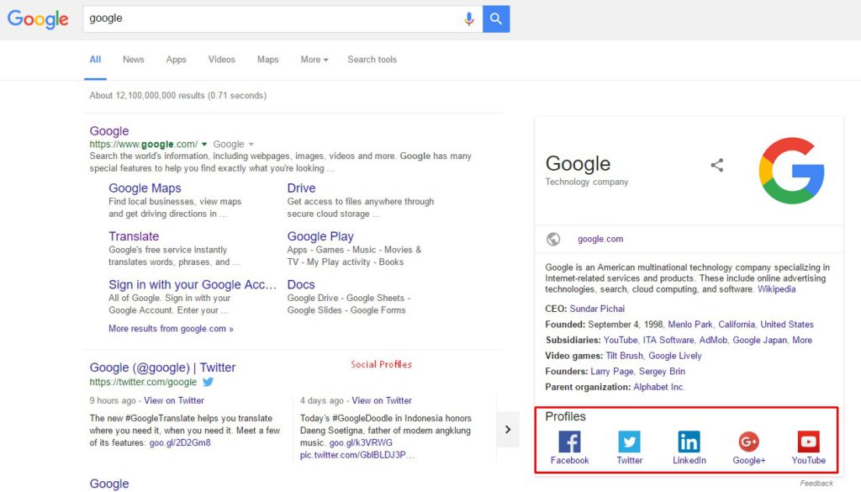Switch to the Apps tab
Image resolution: width=861 pixels, height=492 pixels.
[177, 60]
